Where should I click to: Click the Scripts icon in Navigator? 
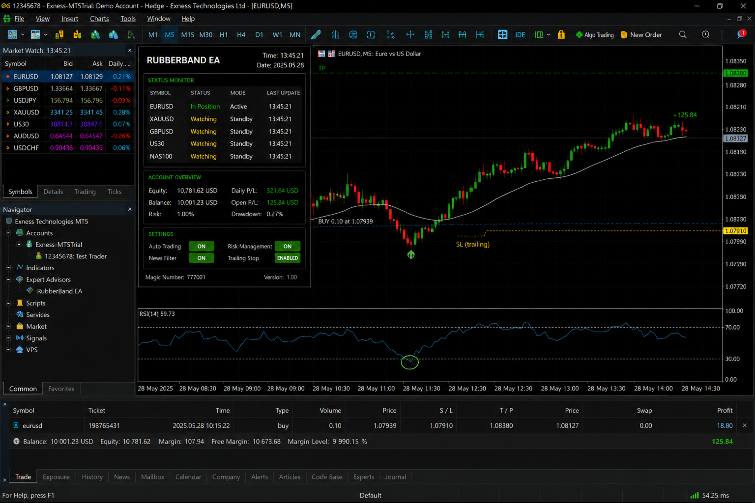(20, 303)
